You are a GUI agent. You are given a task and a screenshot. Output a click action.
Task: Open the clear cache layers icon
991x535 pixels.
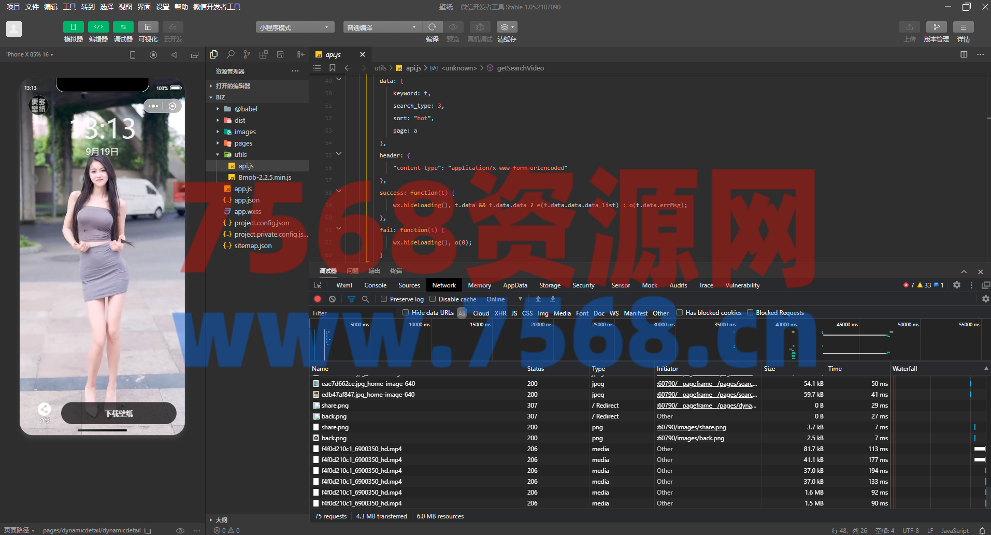(506, 27)
